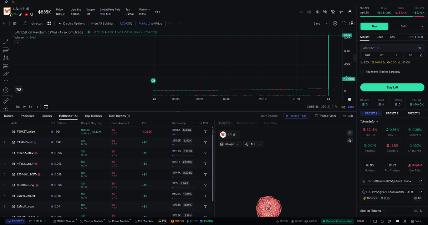Switch to PRESET 2 tab
The image size is (428, 225).
(392, 113)
